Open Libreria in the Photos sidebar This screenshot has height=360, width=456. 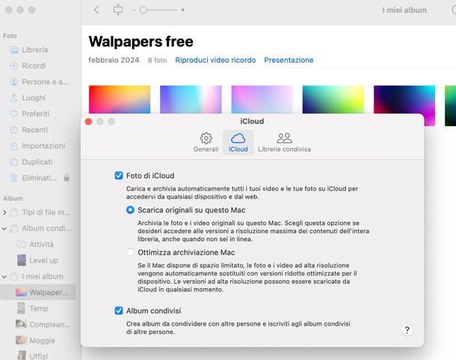tap(35, 50)
